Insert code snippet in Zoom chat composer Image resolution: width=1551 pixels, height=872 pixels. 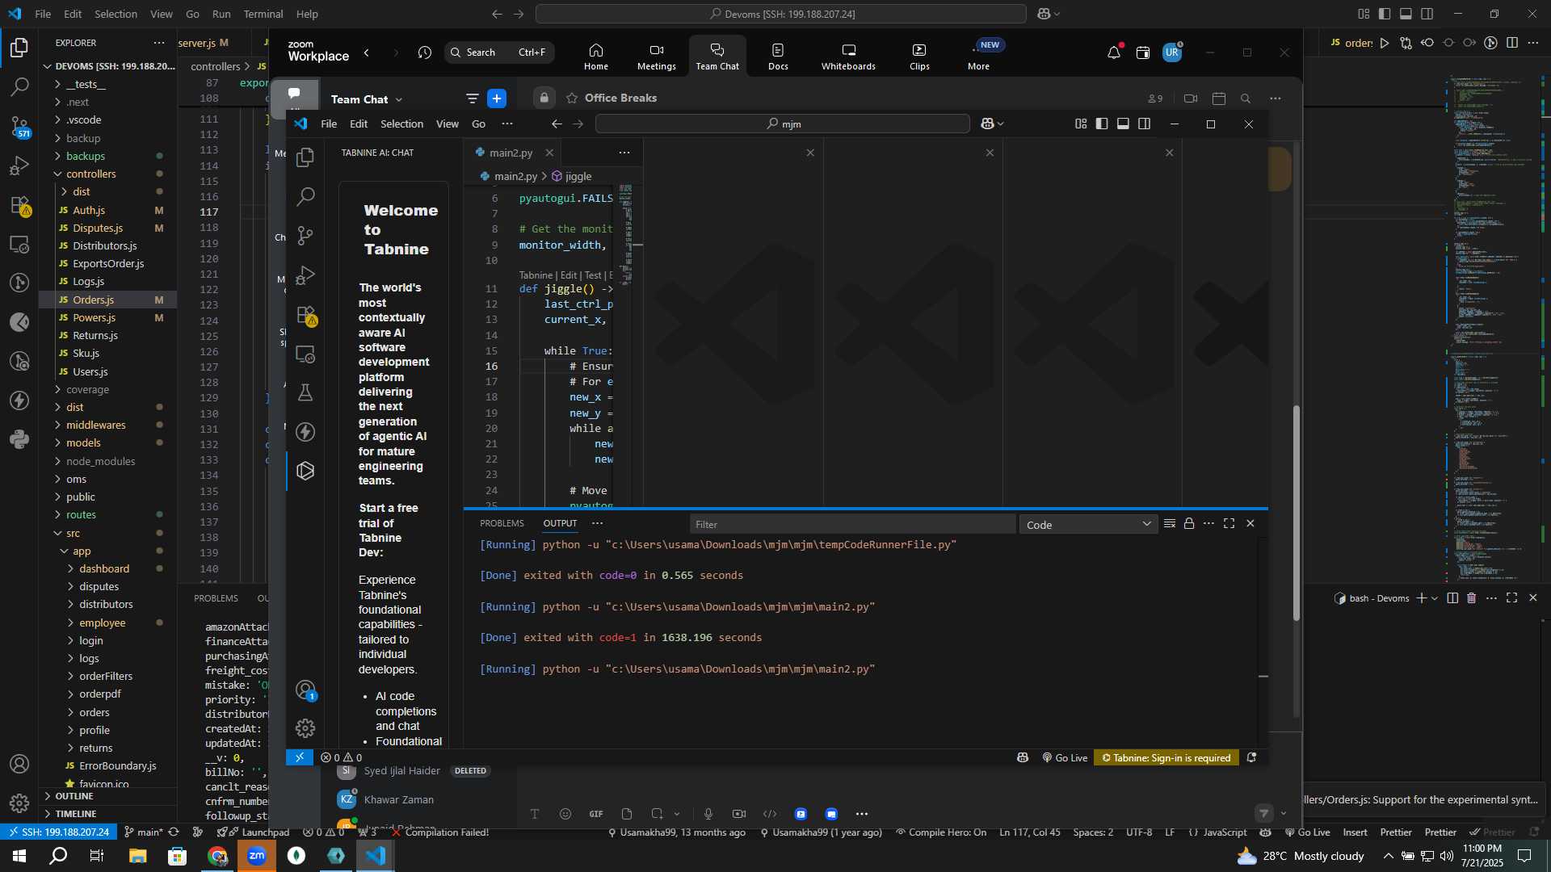(770, 814)
